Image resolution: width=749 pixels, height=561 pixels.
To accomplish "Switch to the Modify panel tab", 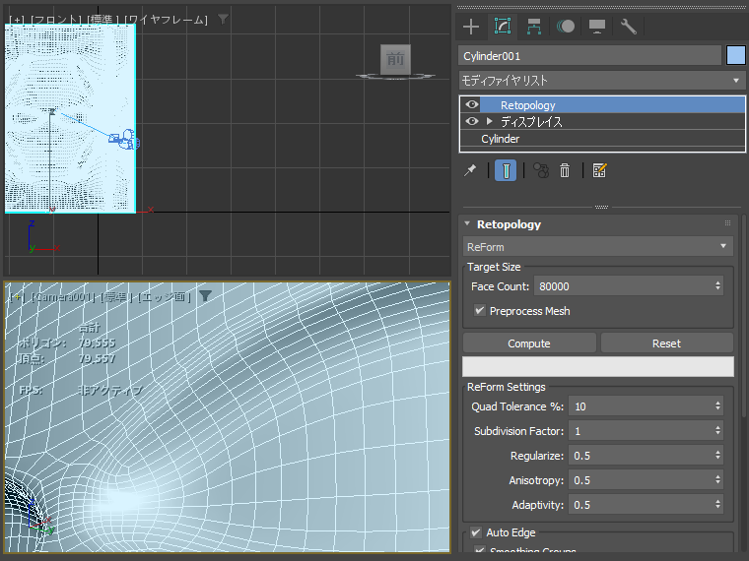I will [503, 27].
